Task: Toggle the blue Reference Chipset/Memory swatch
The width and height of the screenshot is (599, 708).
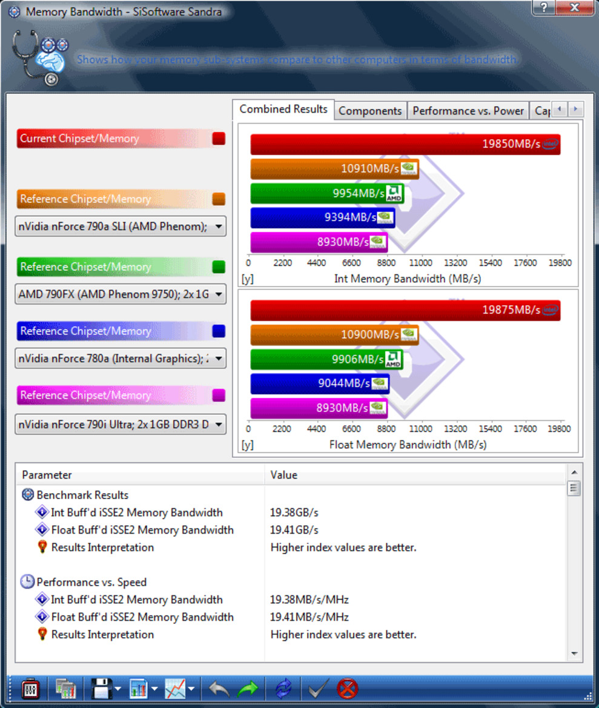Action: tap(219, 331)
